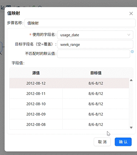Image resolution: width=137 pixels, height=155 pixels.
Task: Click the info icon beside default value
Action: click(132, 52)
